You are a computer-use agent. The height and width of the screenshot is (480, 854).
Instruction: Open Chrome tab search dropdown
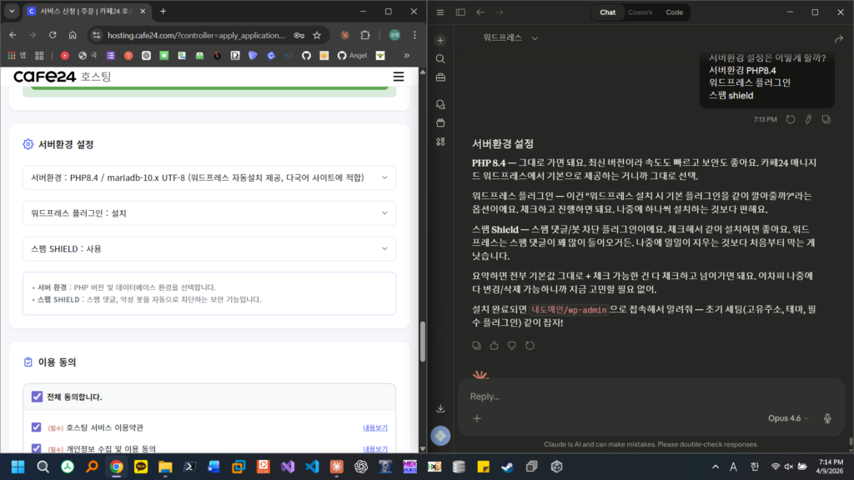12,11
